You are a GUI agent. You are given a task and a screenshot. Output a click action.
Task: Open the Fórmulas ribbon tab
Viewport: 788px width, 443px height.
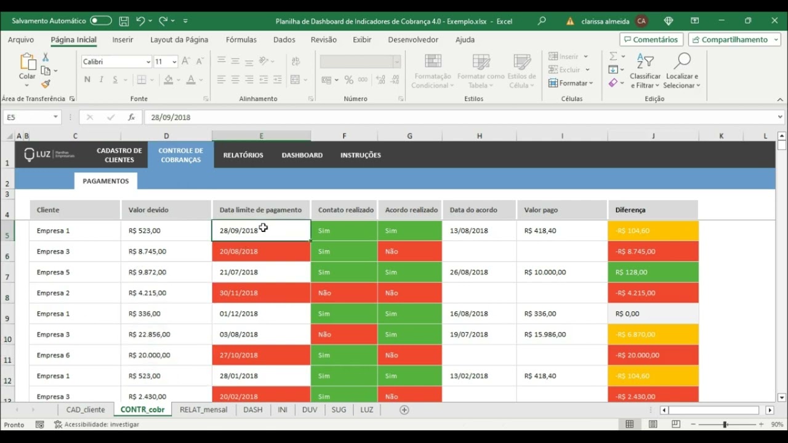241,39
